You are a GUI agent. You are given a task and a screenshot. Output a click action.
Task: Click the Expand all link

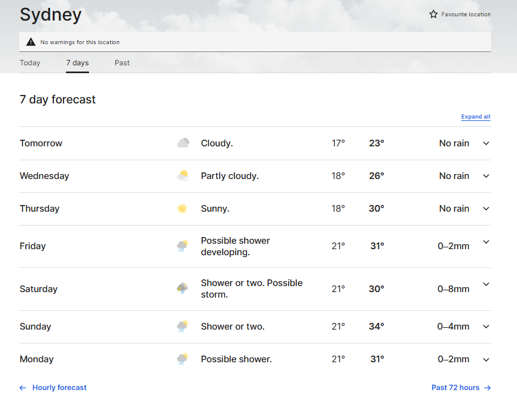pyautogui.click(x=475, y=117)
